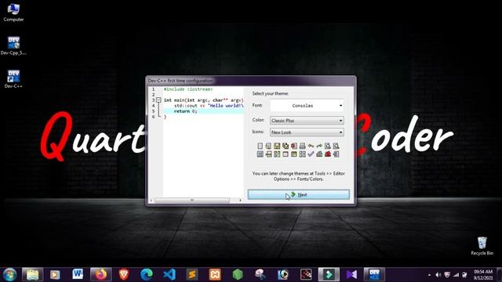Select the Recycle Bin desktop icon
The width and height of the screenshot is (502, 282).
[x=482, y=246]
